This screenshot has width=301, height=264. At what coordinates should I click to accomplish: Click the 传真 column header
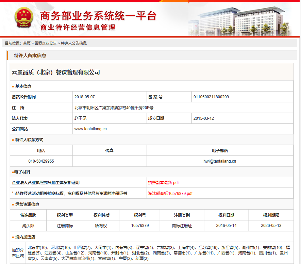pyautogui.click(x=109, y=150)
